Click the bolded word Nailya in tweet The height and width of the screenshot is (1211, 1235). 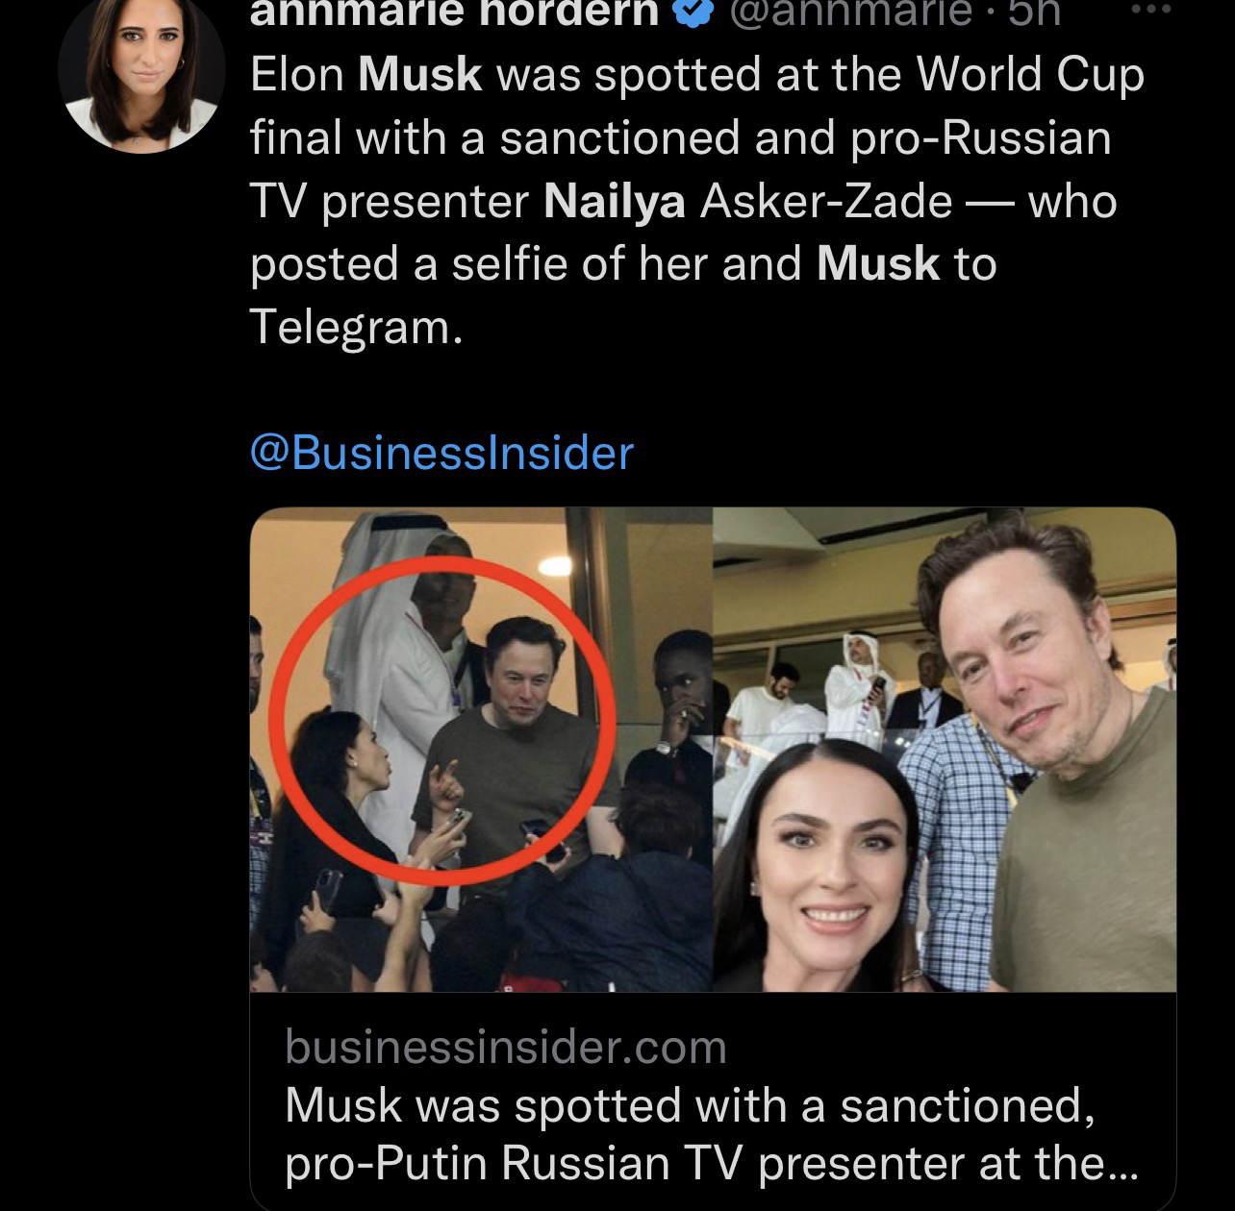(x=613, y=203)
